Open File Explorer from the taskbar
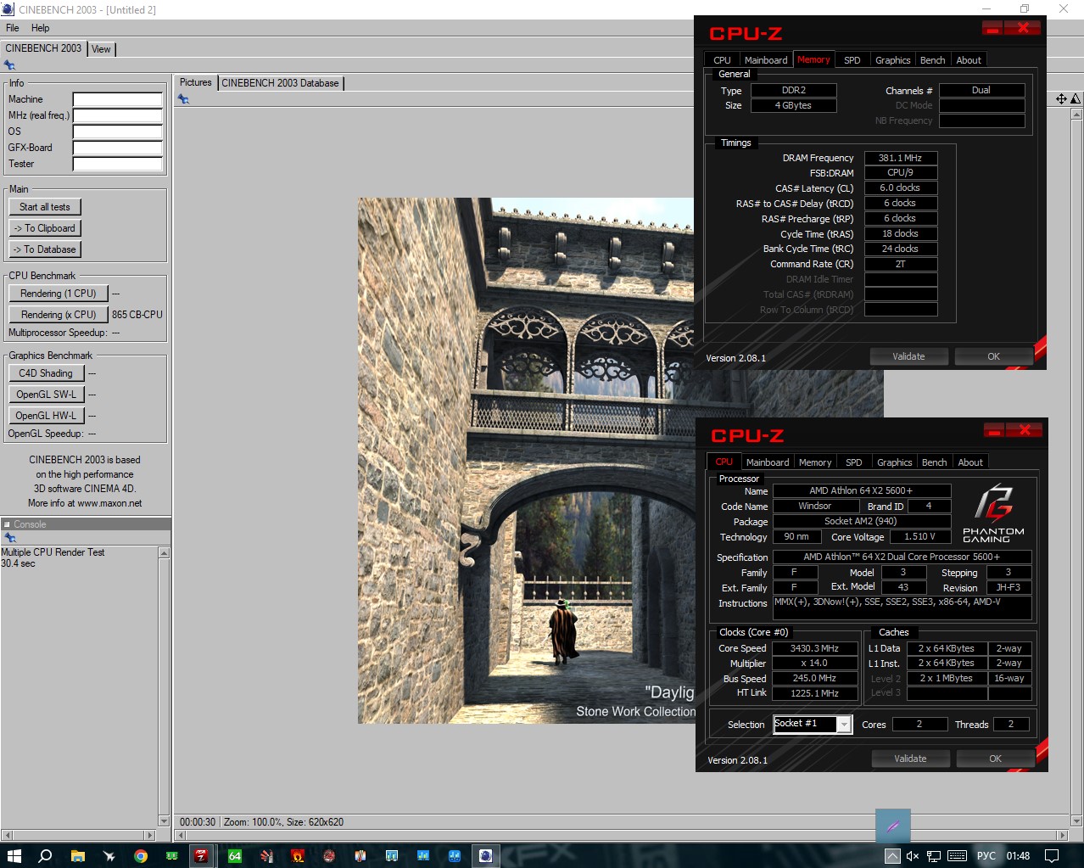Image resolution: width=1084 pixels, height=868 pixels. pyautogui.click(x=77, y=855)
